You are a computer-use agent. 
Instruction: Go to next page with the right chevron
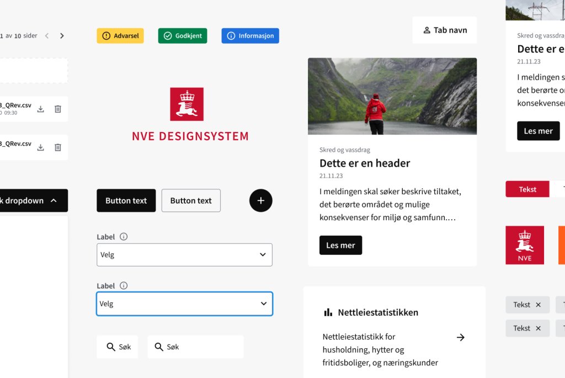[x=62, y=36]
